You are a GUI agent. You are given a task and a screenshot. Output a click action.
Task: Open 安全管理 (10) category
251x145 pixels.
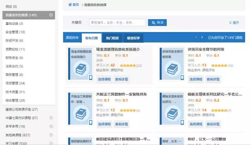click(15, 32)
